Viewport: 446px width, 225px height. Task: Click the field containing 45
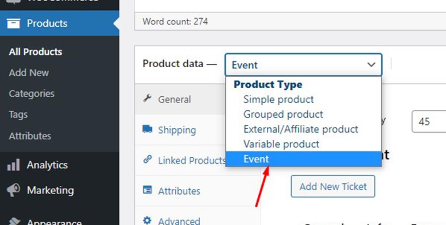coord(429,122)
